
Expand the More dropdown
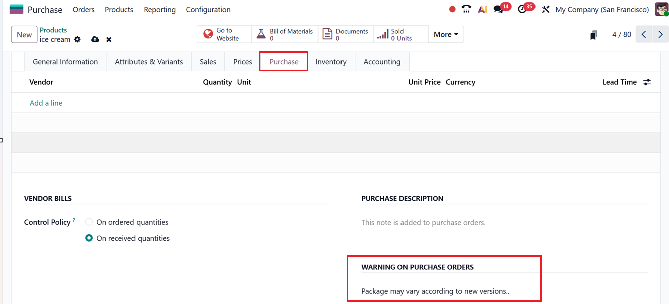pos(445,34)
